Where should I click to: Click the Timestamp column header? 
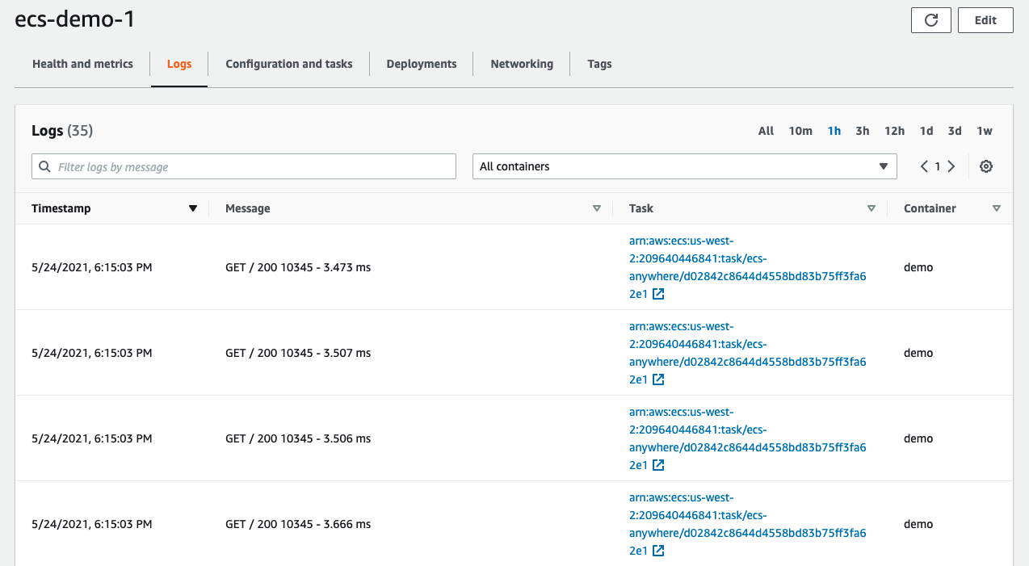tap(61, 208)
